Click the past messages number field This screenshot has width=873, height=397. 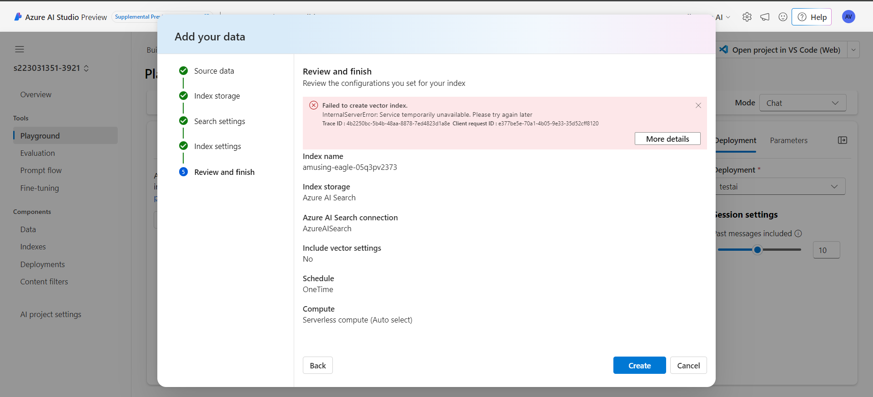pos(826,250)
